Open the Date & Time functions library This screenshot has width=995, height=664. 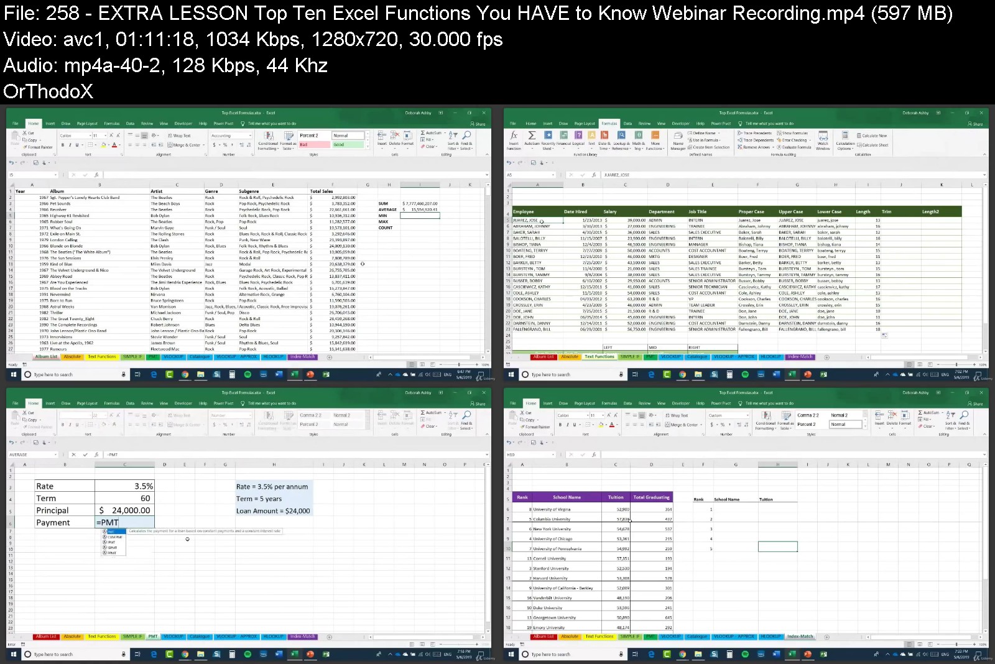604,140
